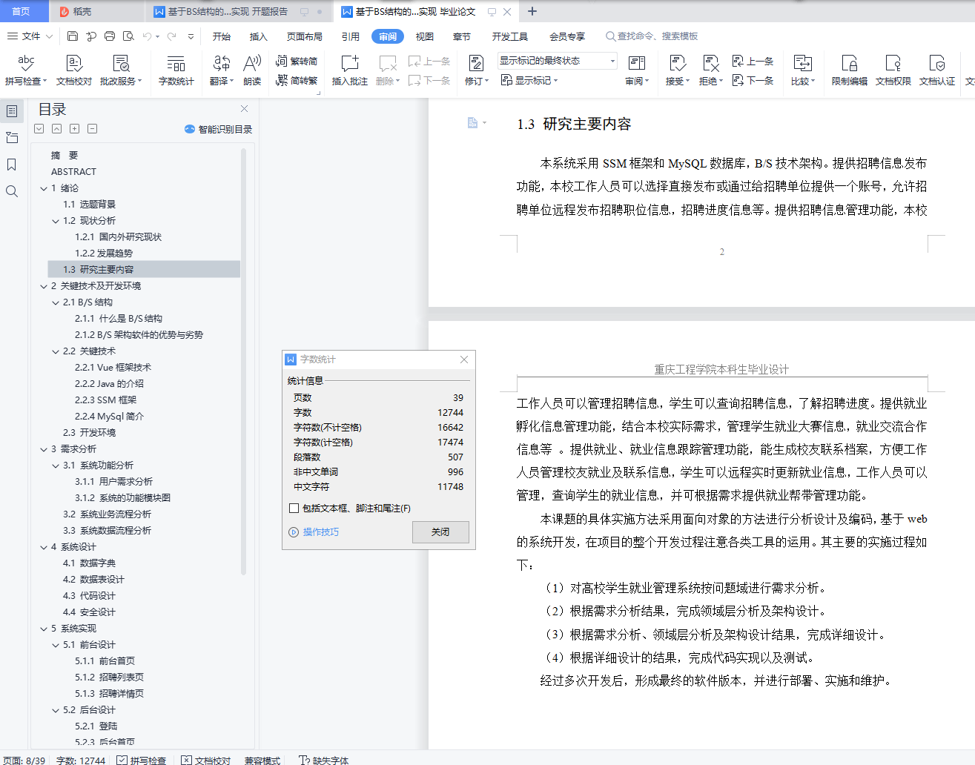Toggle 文档校对 in the status bar

[206, 760]
